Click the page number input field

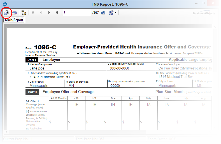tap(77, 12)
